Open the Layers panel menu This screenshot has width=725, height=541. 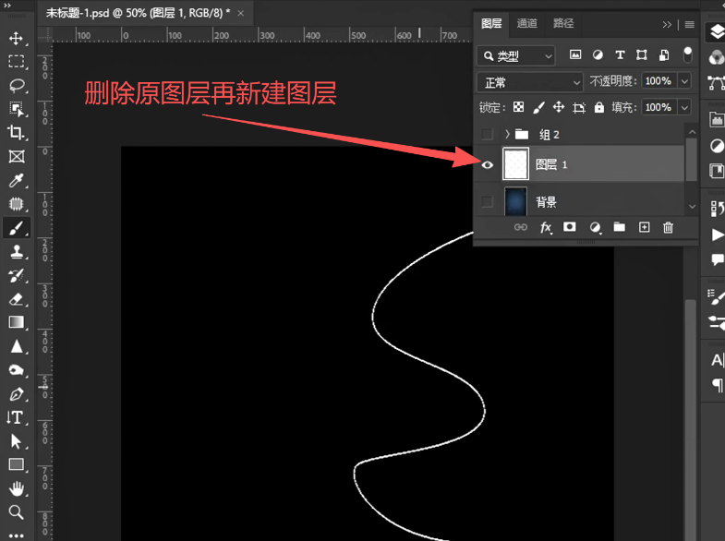pos(689,25)
